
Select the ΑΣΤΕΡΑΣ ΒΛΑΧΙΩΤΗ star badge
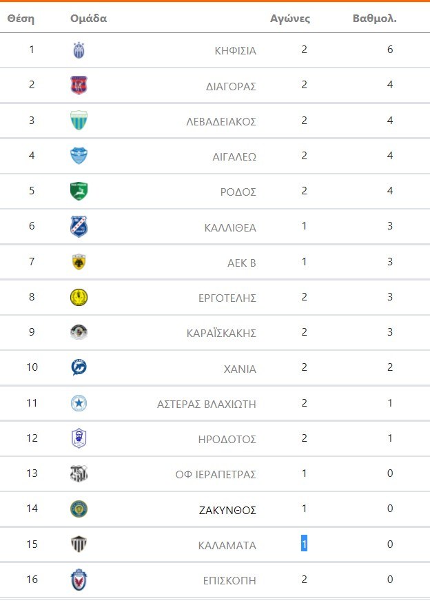[x=79, y=403]
